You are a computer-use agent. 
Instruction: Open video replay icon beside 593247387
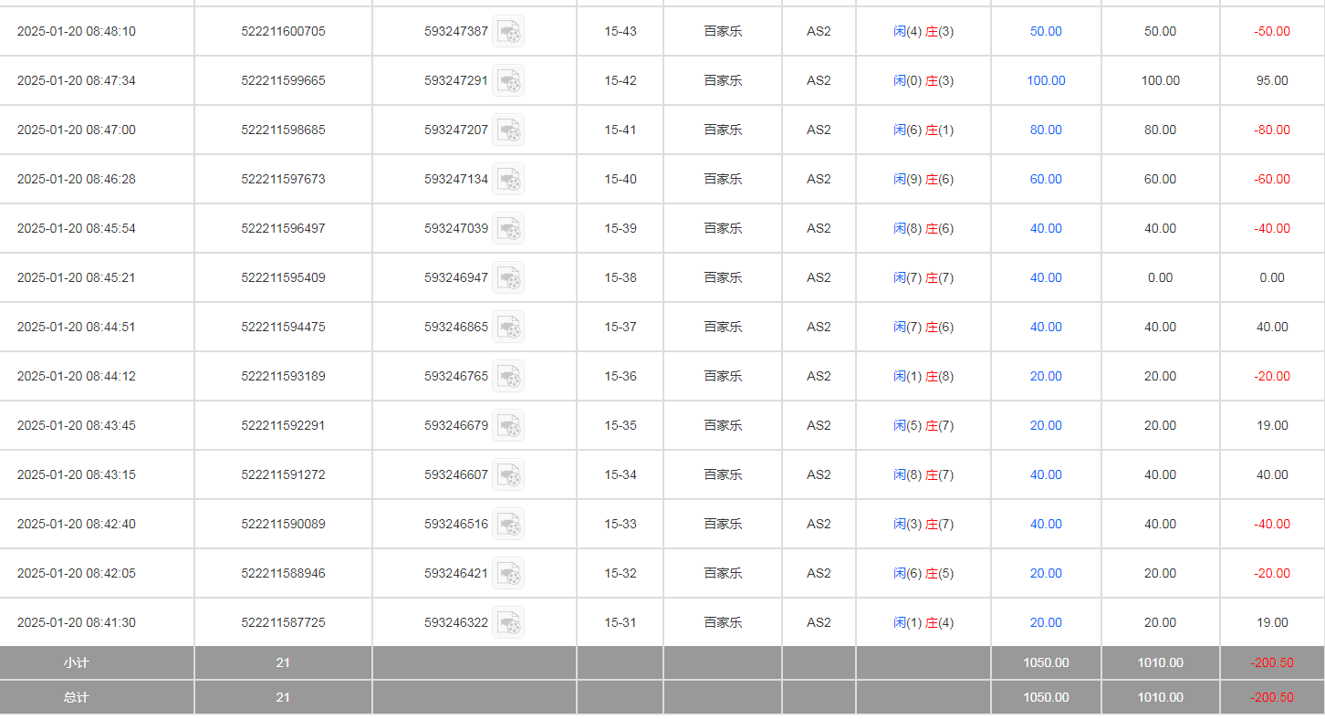pyautogui.click(x=508, y=32)
